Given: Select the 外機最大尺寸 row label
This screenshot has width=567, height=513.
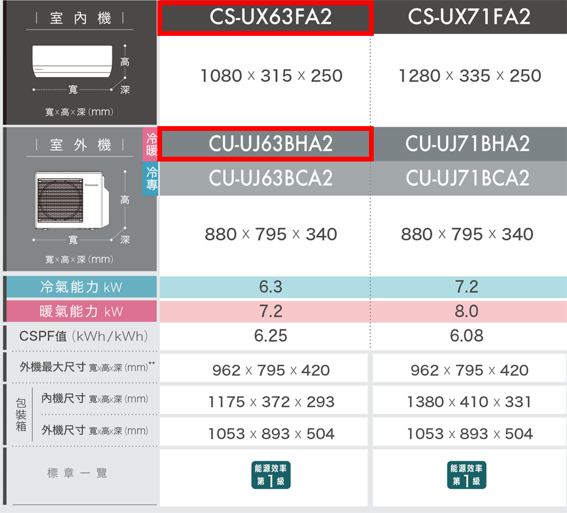Looking at the screenshot, I should click(x=87, y=367).
